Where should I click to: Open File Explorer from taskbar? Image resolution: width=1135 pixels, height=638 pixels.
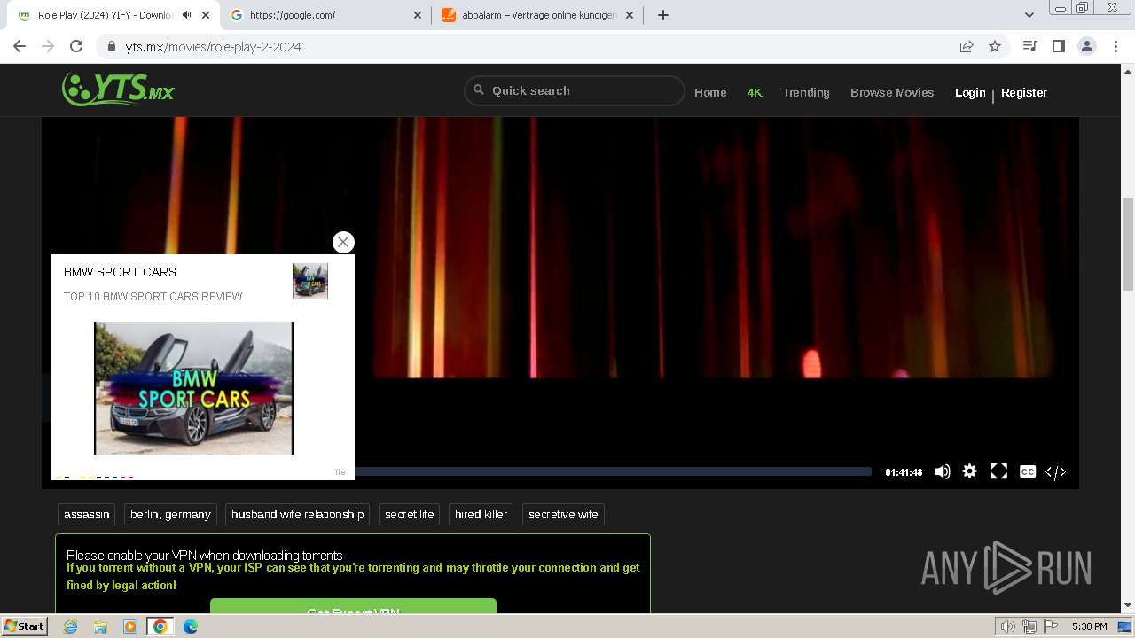pyautogui.click(x=100, y=626)
